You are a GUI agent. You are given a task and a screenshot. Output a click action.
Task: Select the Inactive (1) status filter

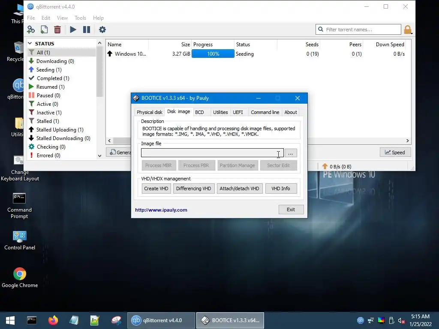coord(49,113)
